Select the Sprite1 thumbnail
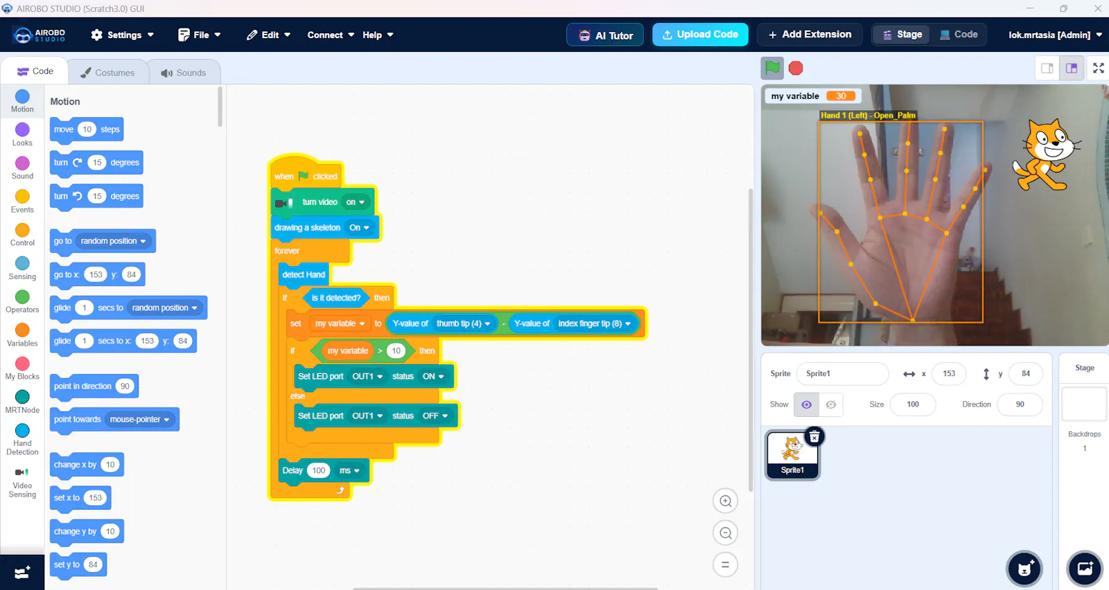Viewport: 1109px width, 590px height. (x=792, y=455)
